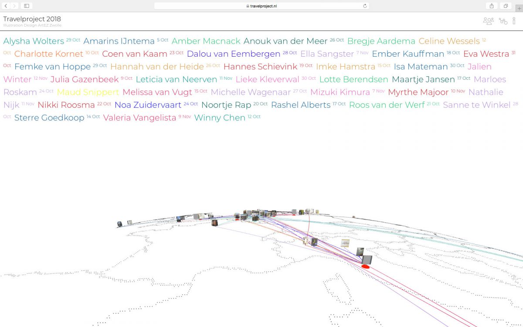This screenshot has width=523, height=327.
Task: Open Winny Chen's travel page
Action: click(x=220, y=118)
